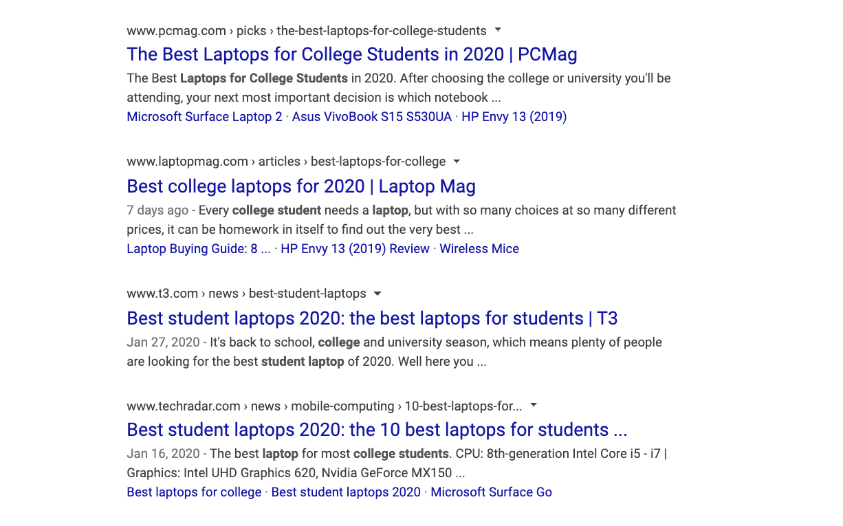Open the Best student laptops 2020 sitelink

tap(345, 492)
